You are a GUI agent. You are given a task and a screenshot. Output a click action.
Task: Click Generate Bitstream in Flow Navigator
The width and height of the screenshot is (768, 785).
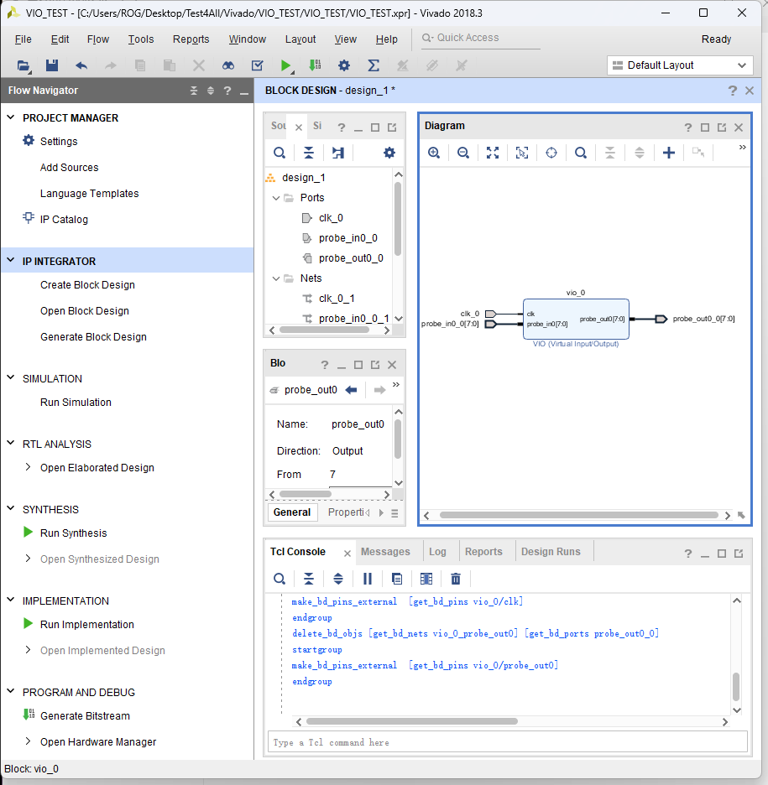coord(85,716)
